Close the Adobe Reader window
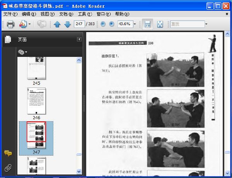Screen dimensions: 232x178 (226, 6)
